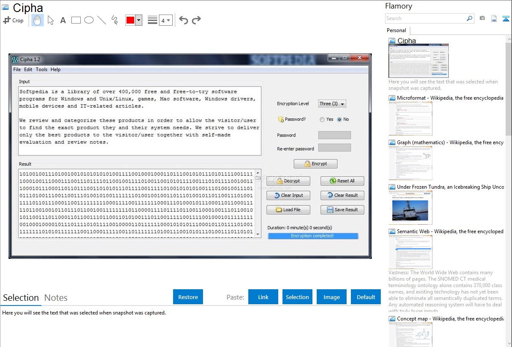
Task: Click the Re-enter password field
Action: [x=334, y=148]
